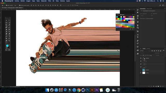Create new group folder in Layers panel
Viewport: 166px width, 93px height.
158,86
